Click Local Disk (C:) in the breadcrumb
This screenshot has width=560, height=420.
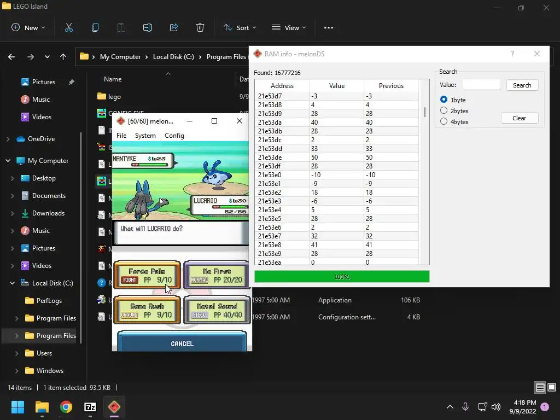pyautogui.click(x=173, y=57)
